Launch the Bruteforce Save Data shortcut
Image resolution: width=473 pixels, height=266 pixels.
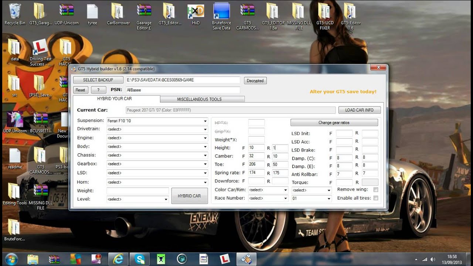[221, 17]
